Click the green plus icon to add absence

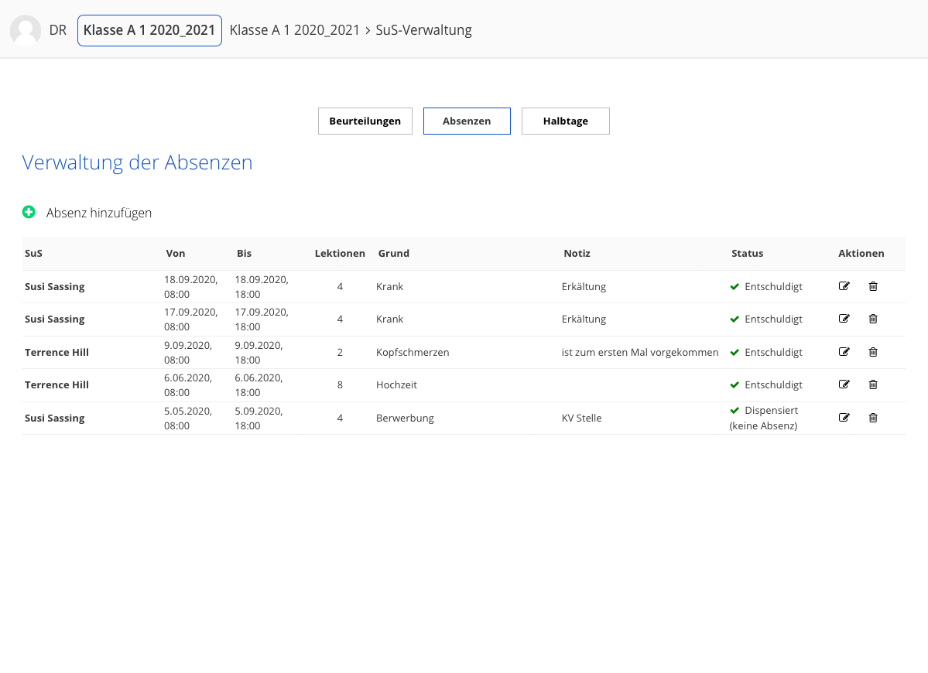point(29,212)
